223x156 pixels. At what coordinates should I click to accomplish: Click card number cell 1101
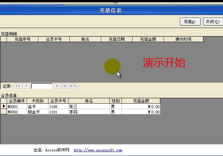58,112
